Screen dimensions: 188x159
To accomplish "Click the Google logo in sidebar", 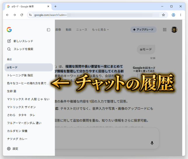I will [x=9, y=30].
